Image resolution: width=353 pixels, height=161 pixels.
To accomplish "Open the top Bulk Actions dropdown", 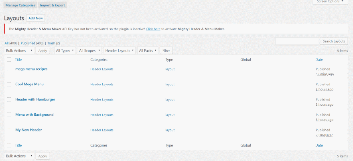I will [x=19, y=50].
